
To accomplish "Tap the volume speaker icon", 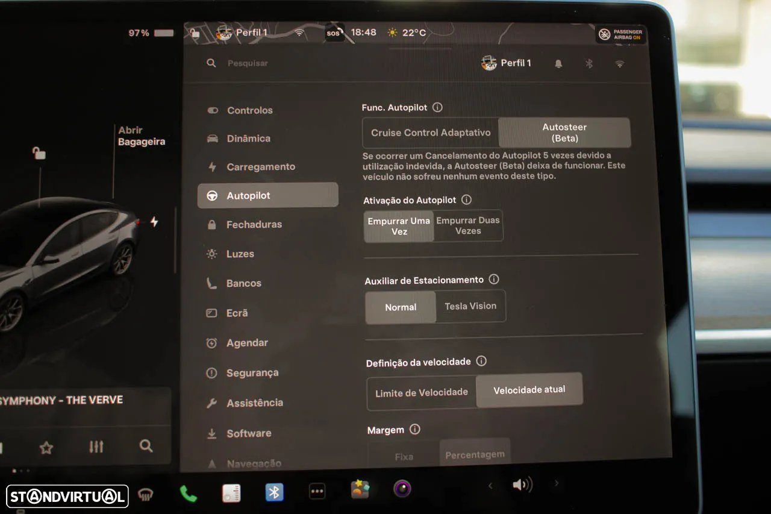I will (x=522, y=484).
